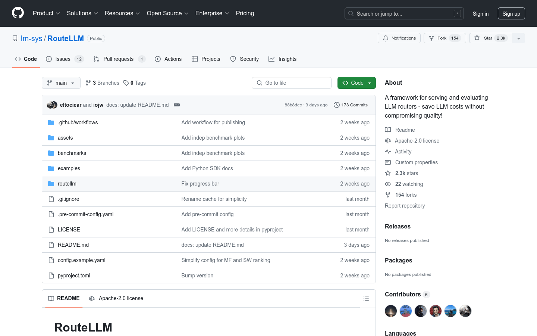
Task: Click the Sign up button
Action: [x=511, y=13]
